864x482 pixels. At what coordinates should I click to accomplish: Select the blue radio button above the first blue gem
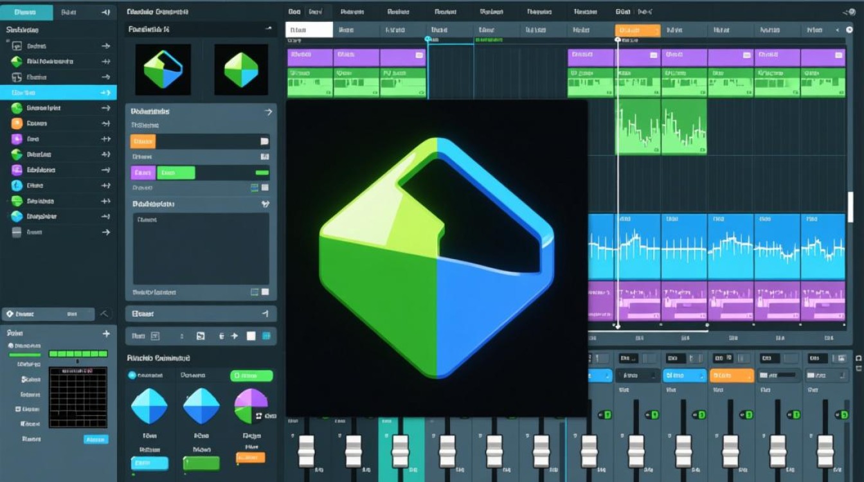click(x=132, y=375)
